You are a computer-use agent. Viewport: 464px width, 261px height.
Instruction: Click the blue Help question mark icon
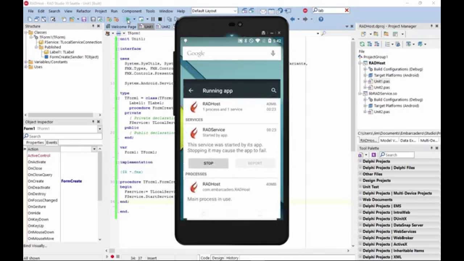point(321,19)
